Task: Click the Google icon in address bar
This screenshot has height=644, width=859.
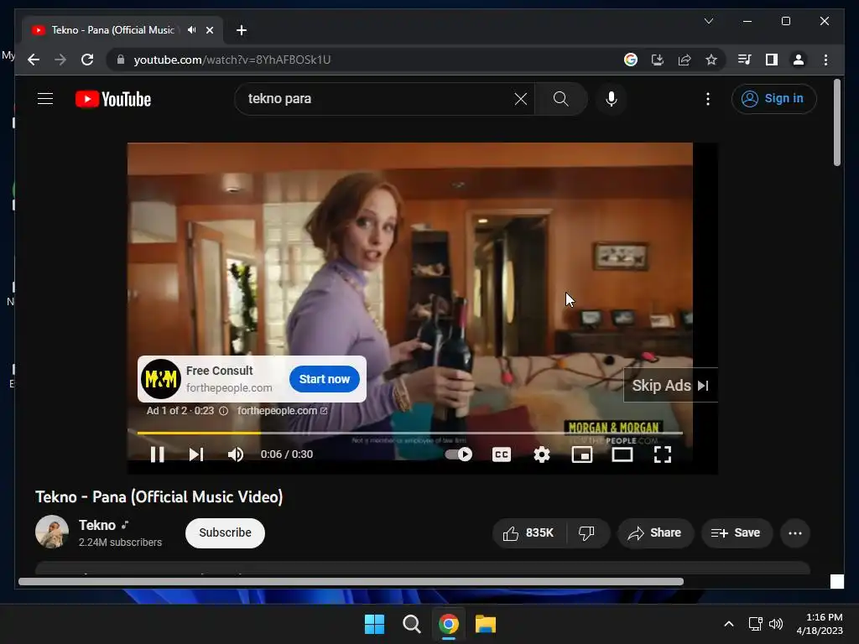Action: pos(631,60)
